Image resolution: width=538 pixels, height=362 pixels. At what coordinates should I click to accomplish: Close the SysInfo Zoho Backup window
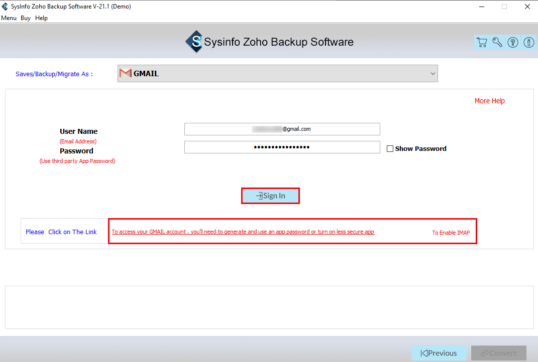click(527, 7)
